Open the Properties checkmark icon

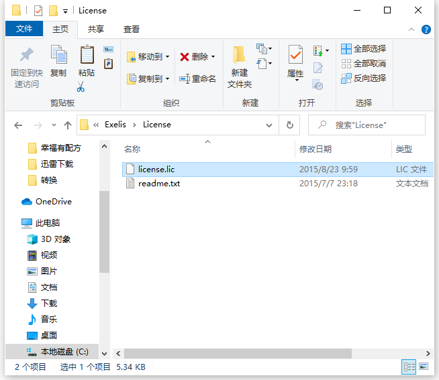tap(295, 54)
